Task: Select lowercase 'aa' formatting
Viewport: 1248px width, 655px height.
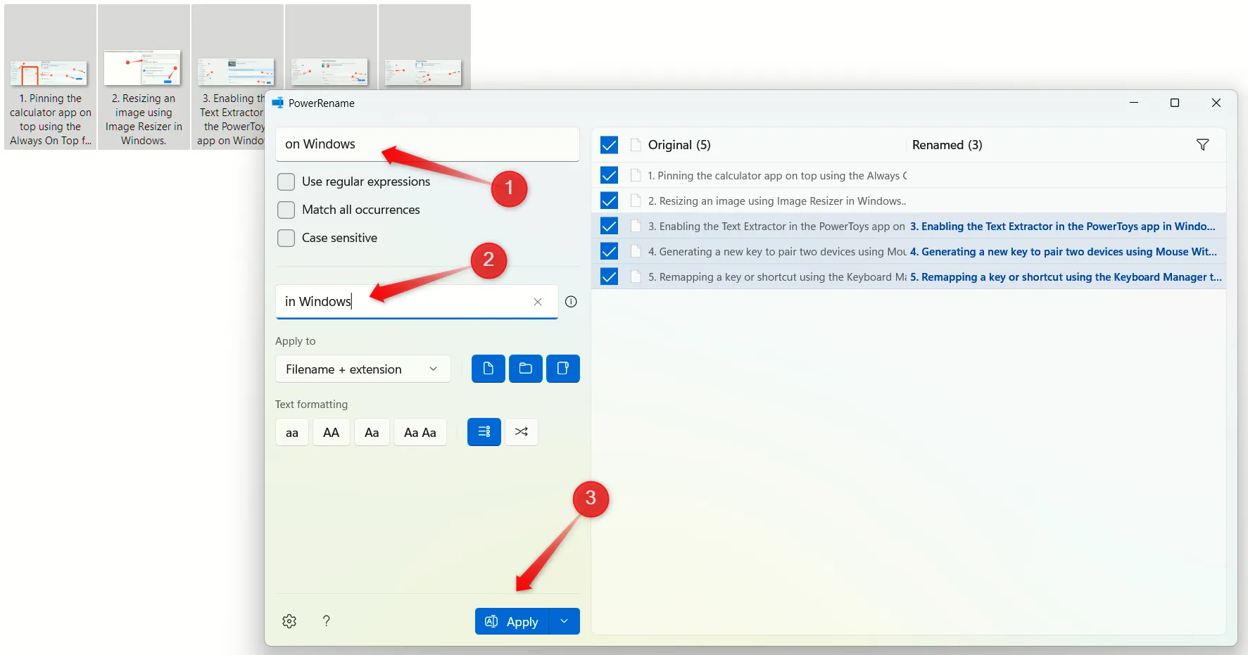Action: (x=292, y=432)
